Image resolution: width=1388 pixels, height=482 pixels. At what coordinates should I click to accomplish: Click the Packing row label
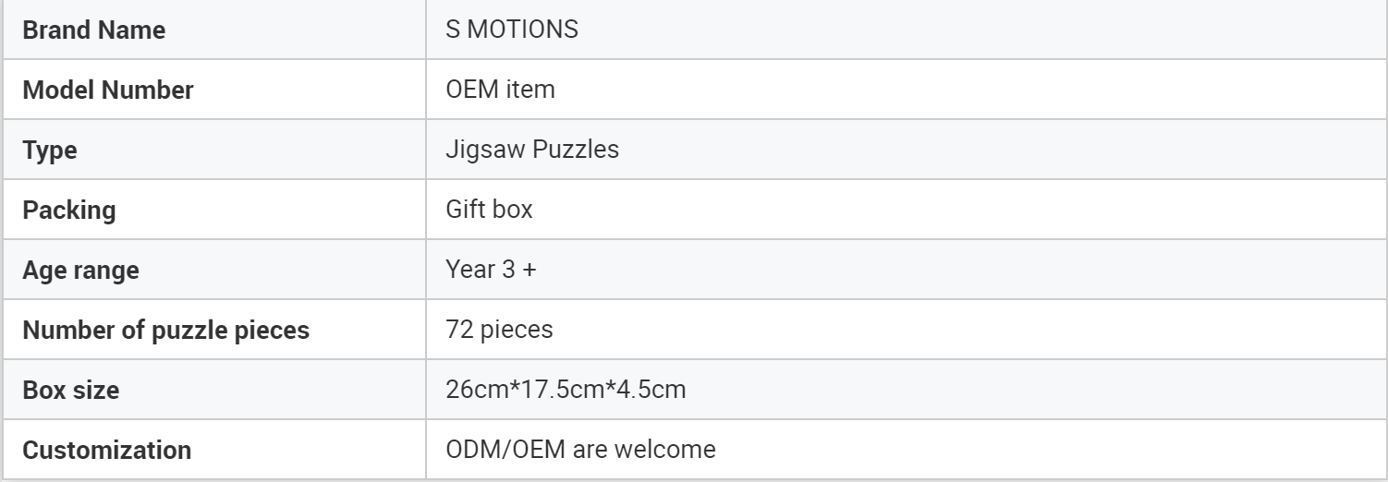[x=69, y=211]
